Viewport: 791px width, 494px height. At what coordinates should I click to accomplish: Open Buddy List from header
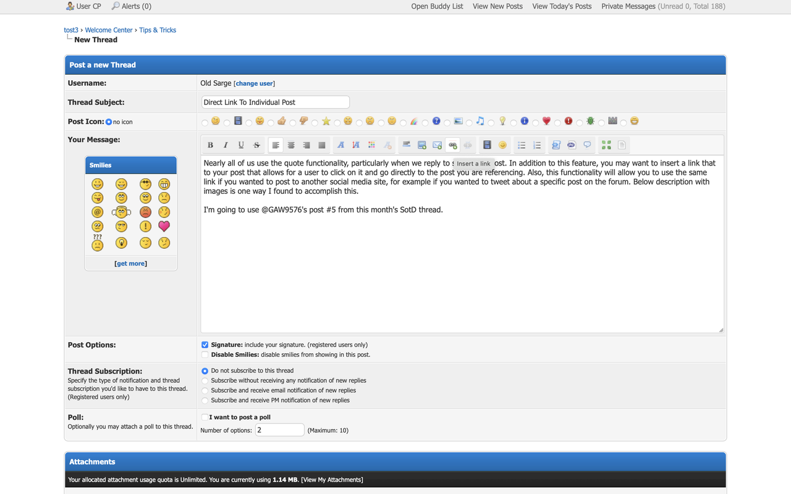coord(437,6)
